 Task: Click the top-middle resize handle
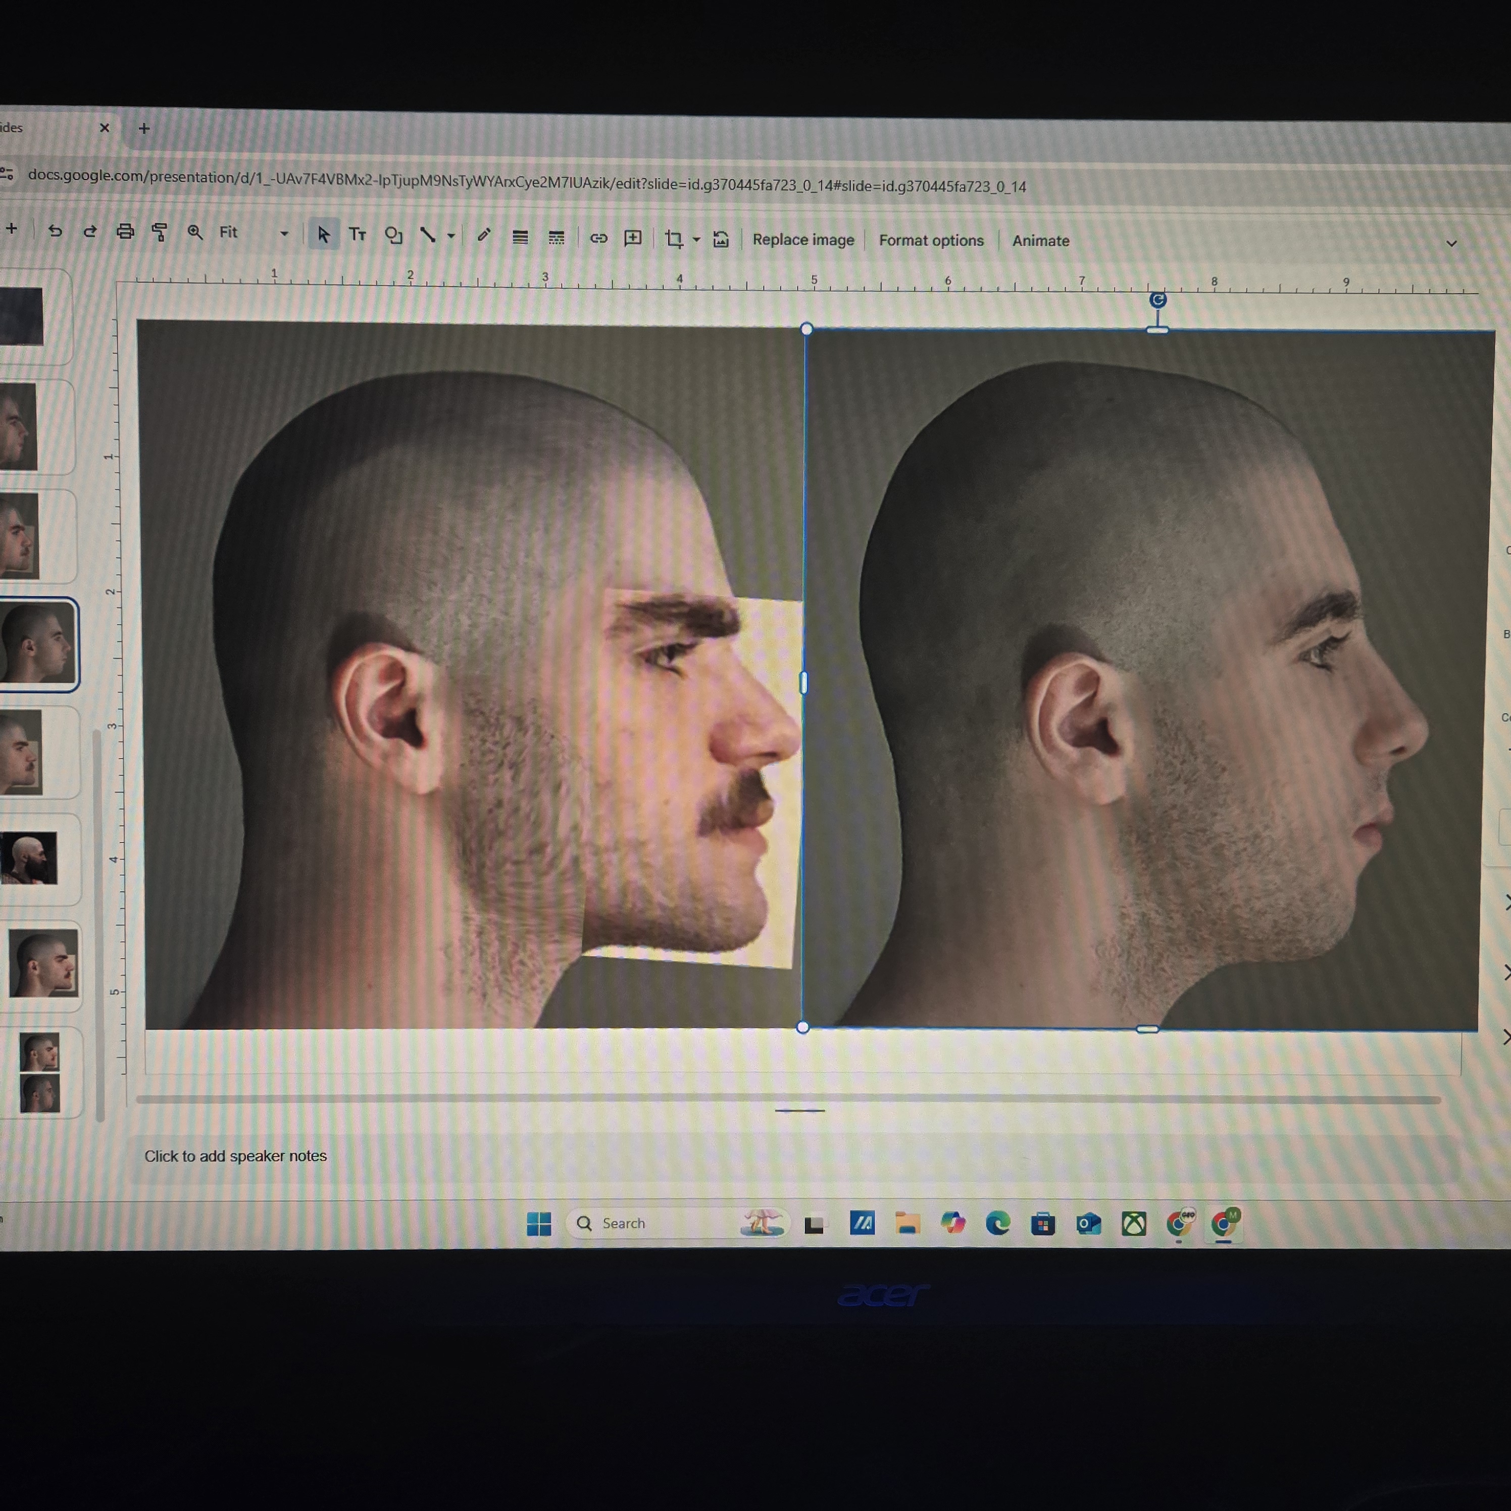(x=1157, y=330)
